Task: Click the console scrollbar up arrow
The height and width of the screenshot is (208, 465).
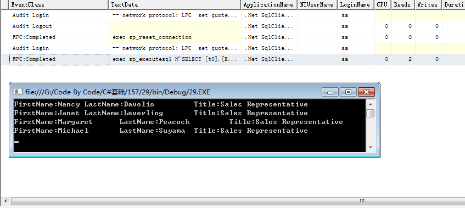Action: [x=371, y=104]
